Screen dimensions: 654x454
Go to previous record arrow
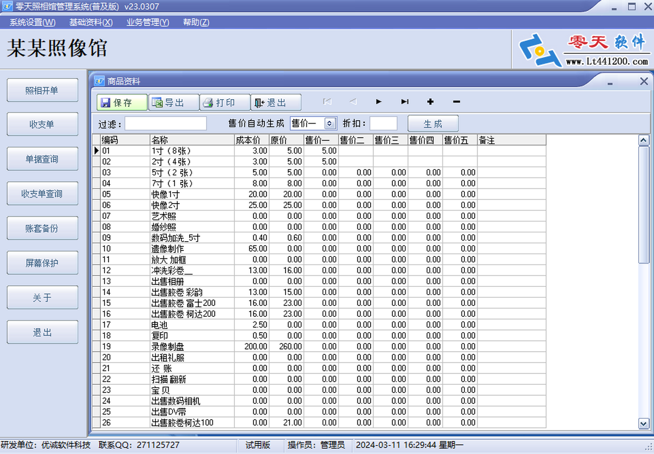click(353, 102)
